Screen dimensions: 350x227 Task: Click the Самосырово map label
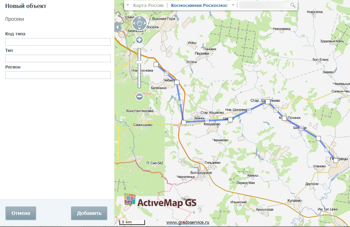[143, 125]
